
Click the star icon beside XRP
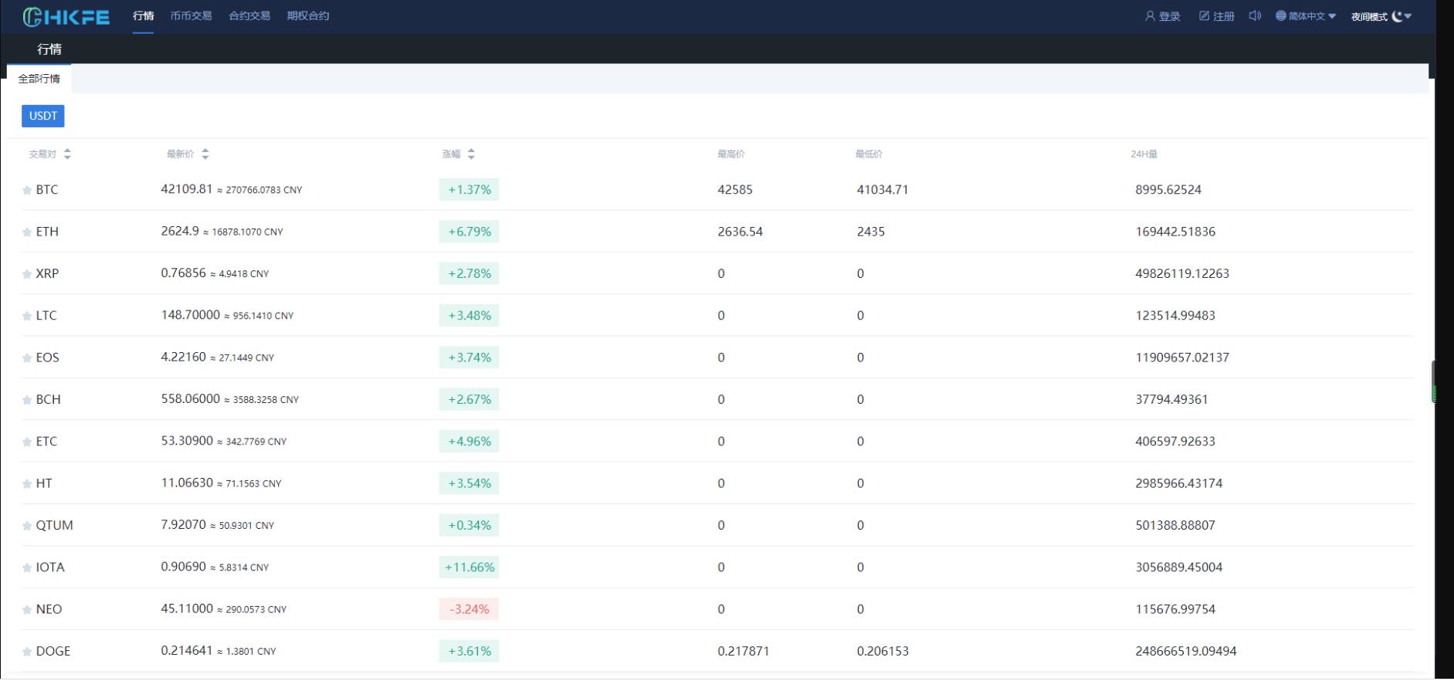pyautogui.click(x=27, y=274)
